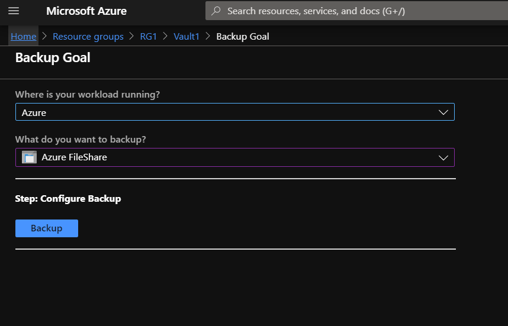
Task: Click the magnifier icon in search bar
Action: pyautogui.click(x=216, y=11)
